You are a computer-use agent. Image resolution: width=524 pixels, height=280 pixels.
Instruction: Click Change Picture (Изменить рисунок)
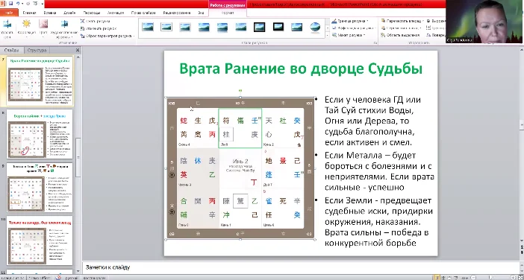coord(99,28)
